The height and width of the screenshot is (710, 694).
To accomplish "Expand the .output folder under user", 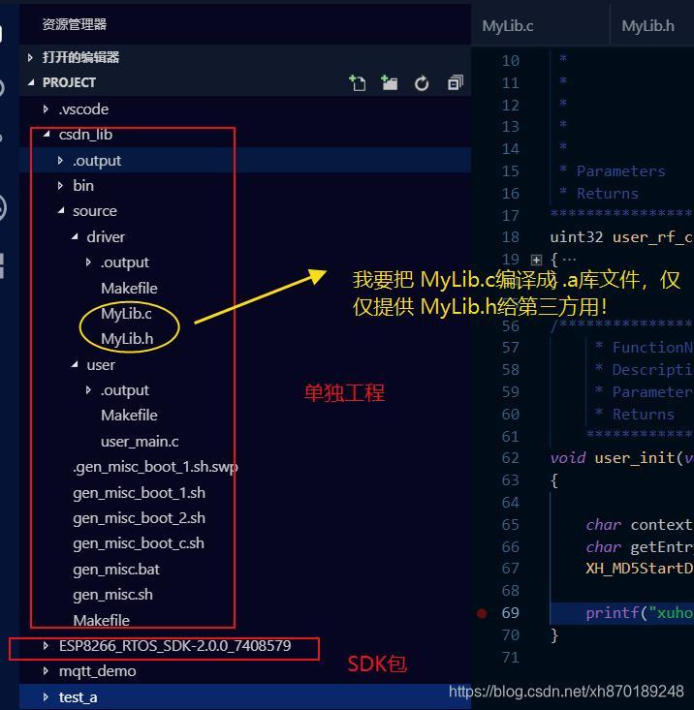I will click(x=88, y=389).
